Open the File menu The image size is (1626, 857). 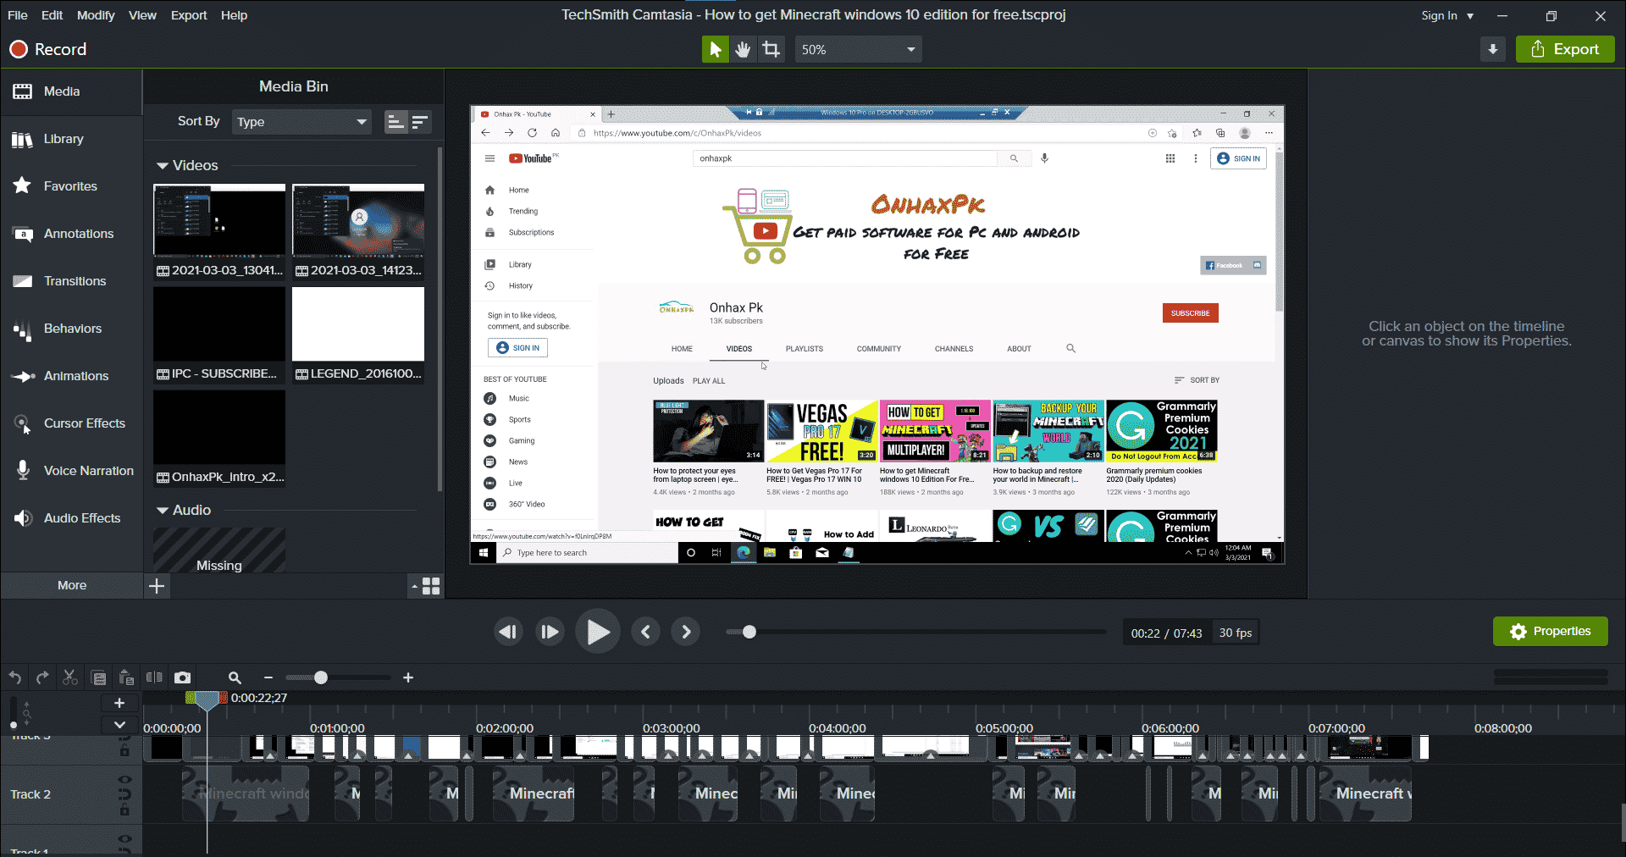18,15
